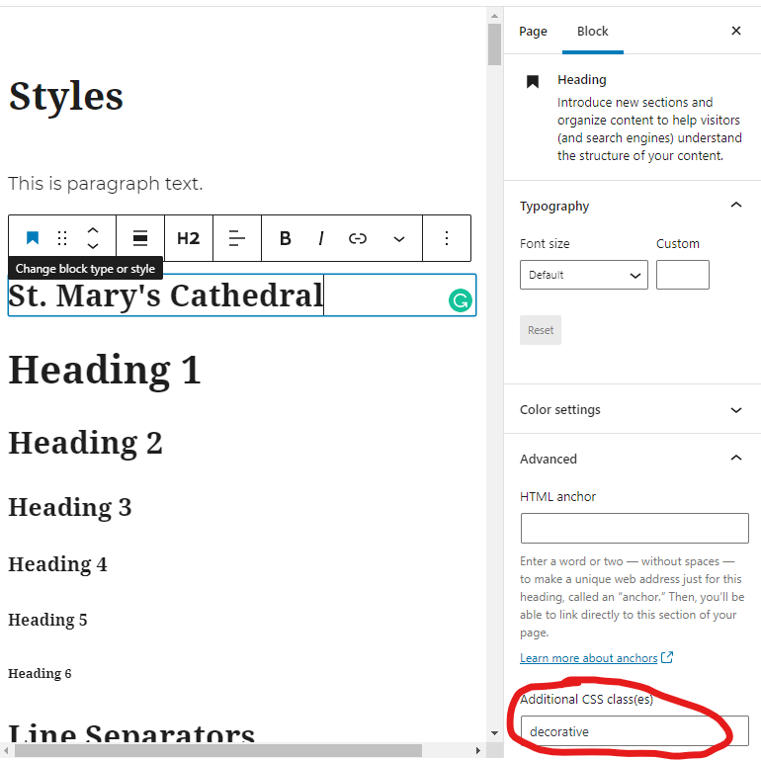Click the heading block type bookmark icon

[33, 238]
